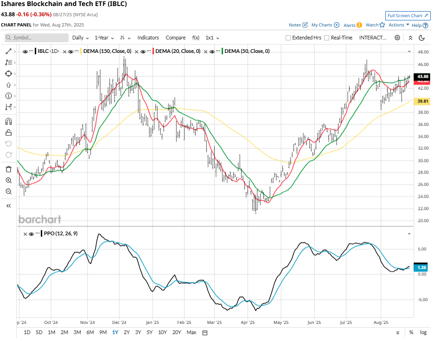Open the Actions dropdown menu
440x342 pixels.
pos(399,25)
